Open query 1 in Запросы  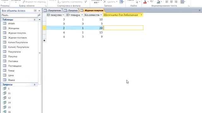pyautogui.click(x=9, y=89)
